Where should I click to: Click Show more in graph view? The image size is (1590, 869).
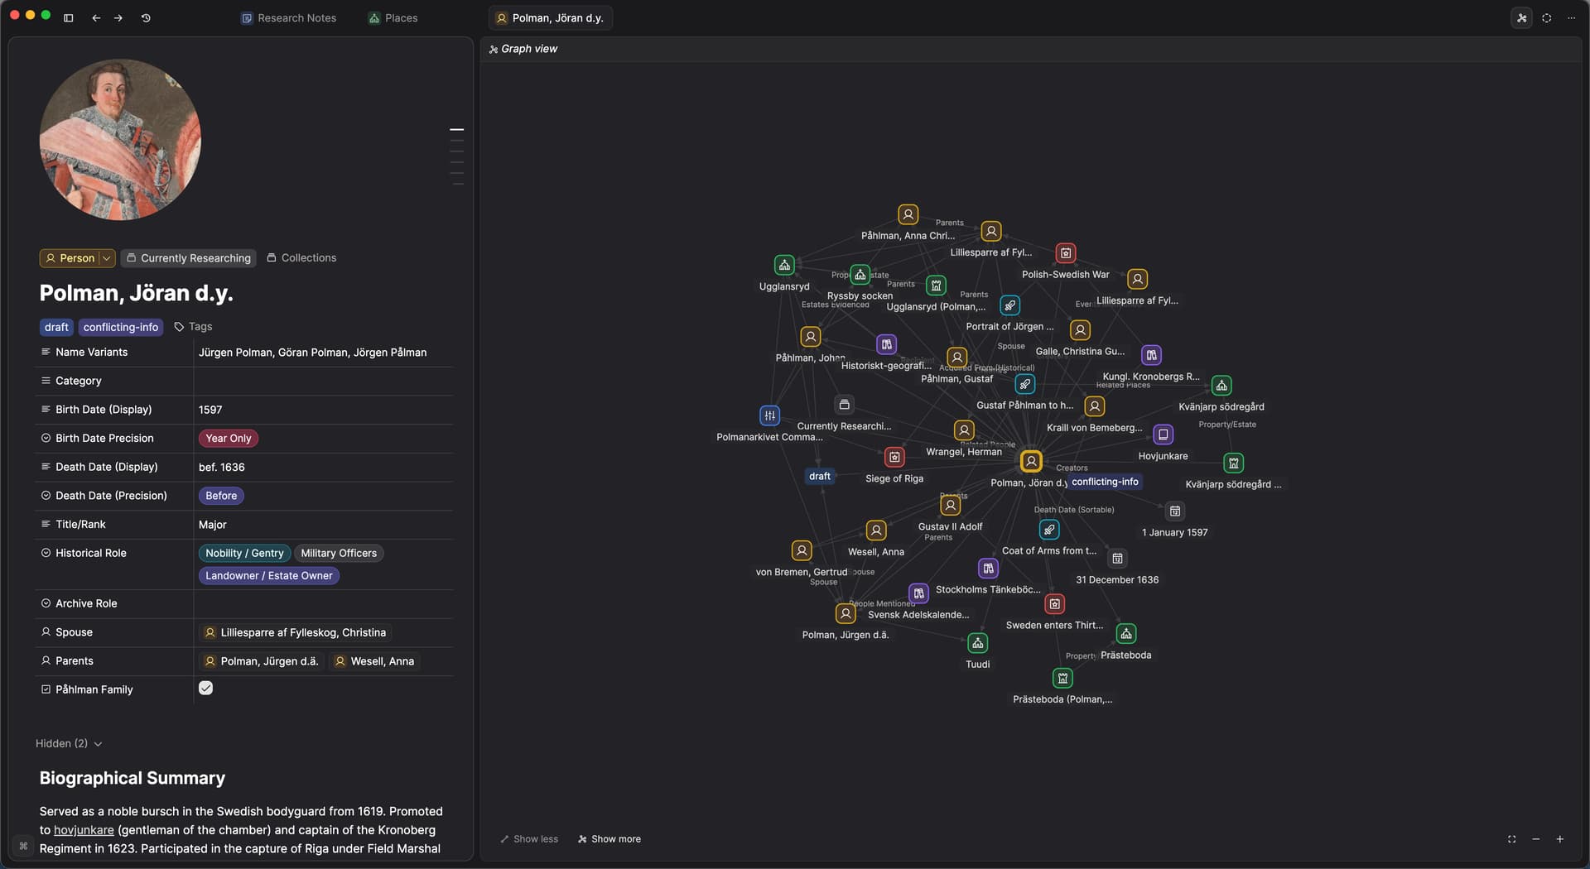[x=609, y=839]
